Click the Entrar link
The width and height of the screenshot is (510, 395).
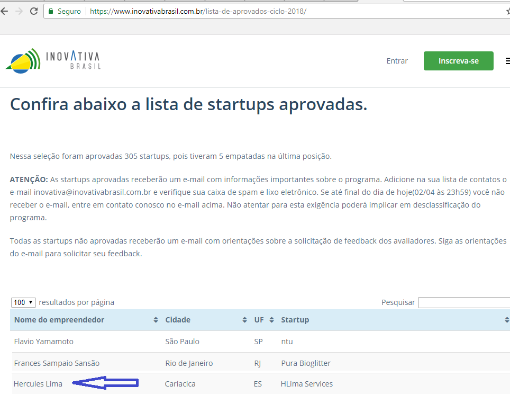point(397,61)
